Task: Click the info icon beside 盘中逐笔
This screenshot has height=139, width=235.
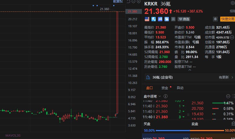Action: pos(166,96)
